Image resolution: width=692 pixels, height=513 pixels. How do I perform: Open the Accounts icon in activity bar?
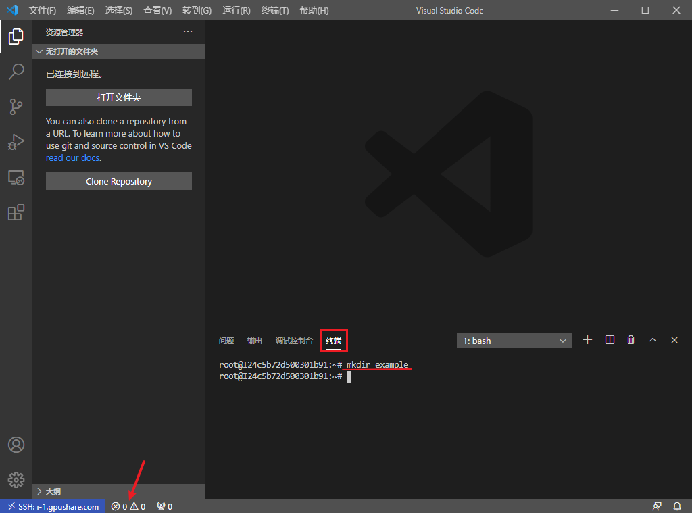pyautogui.click(x=16, y=445)
